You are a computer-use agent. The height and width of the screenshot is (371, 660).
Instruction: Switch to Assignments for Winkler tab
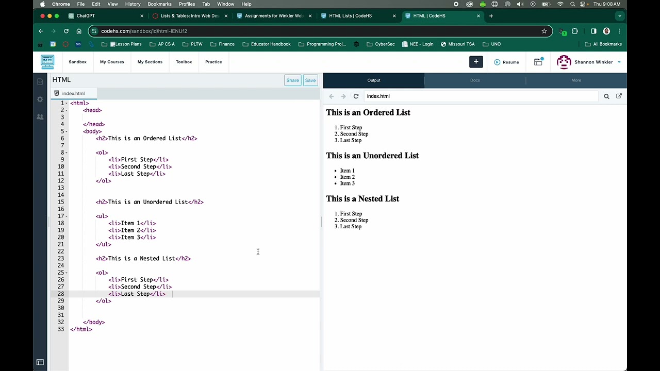point(275,16)
